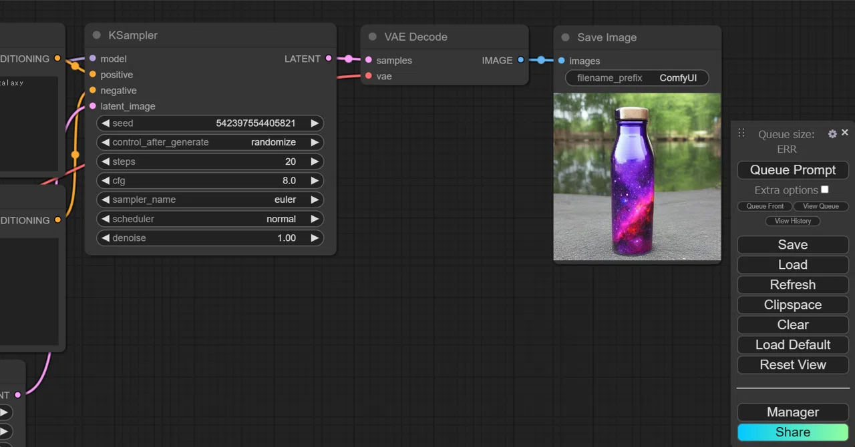This screenshot has height=447, width=855.
Task: Click the IMAGE output socket on VAE Decode
Action: coord(521,60)
